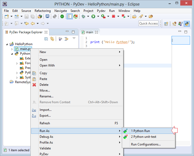The height and width of the screenshot is (156, 194).
Task: Choose Validate from context menu
Action: pyautogui.click(x=77, y=148)
